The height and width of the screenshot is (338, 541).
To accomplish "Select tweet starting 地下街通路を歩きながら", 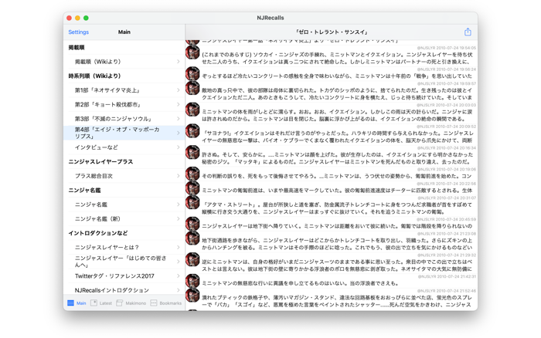I will [332, 242].
